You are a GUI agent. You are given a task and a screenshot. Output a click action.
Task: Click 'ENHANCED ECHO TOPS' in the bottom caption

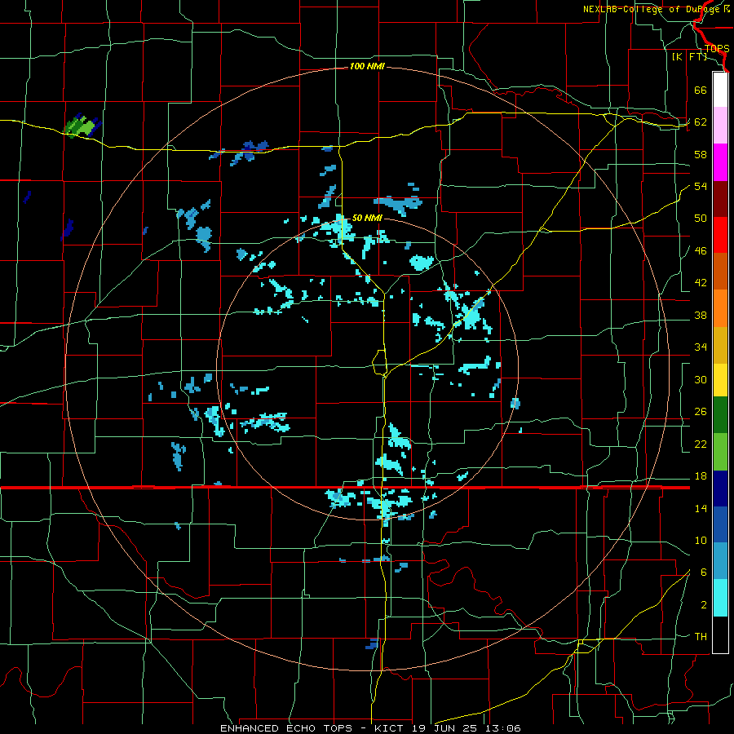pyautogui.click(x=286, y=728)
